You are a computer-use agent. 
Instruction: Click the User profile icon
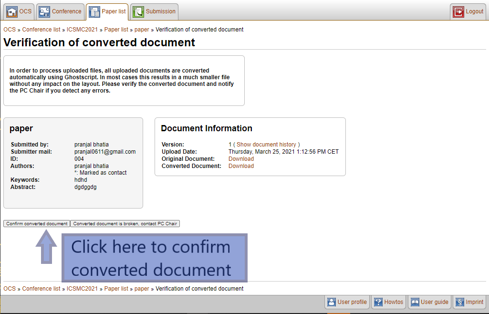[x=332, y=302]
